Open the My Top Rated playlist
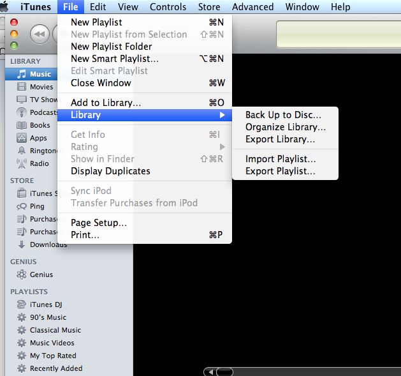 tap(53, 356)
